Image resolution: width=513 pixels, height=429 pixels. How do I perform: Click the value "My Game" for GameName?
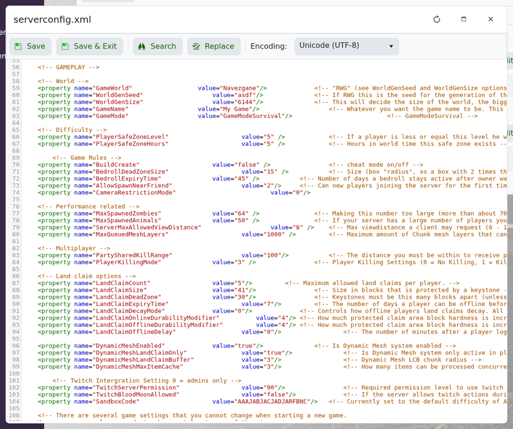point(236,109)
